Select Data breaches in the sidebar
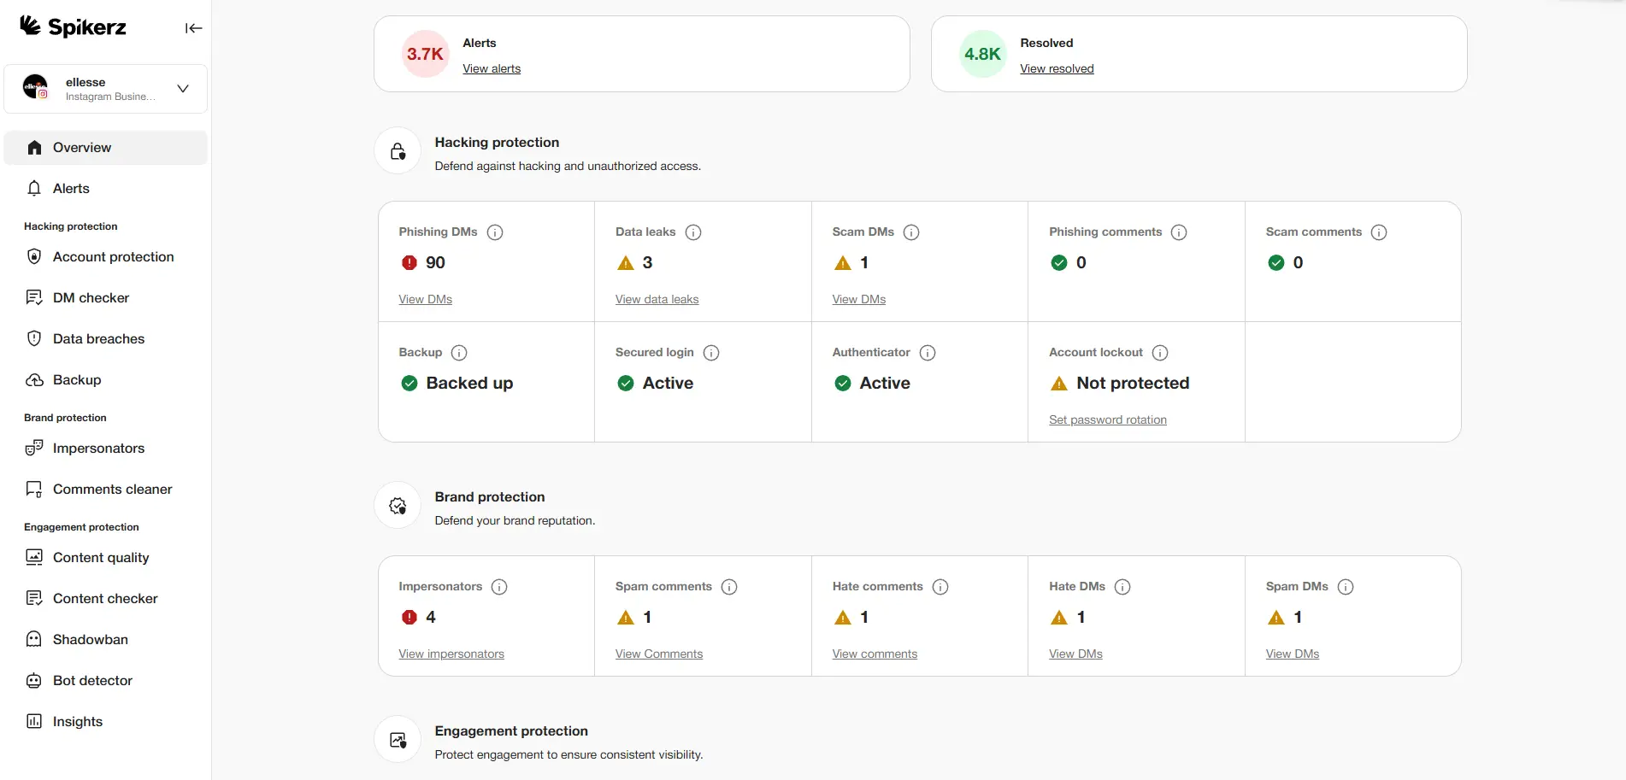This screenshot has width=1626, height=780. pos(97,338)
